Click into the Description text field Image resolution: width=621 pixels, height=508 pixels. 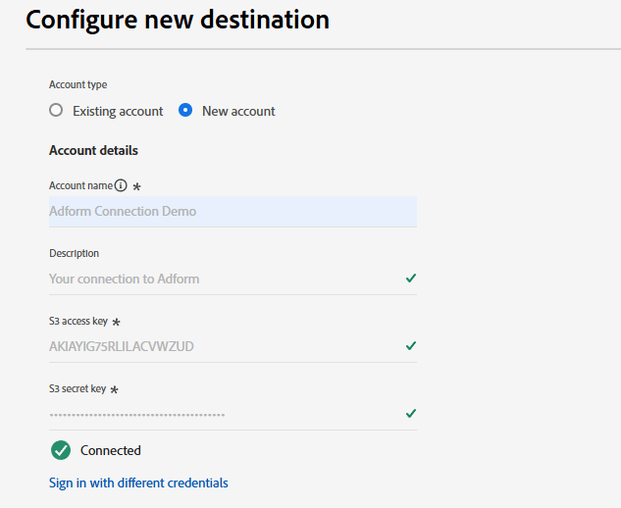[x=223, y=279]
